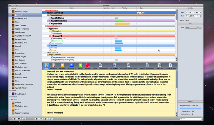
Task: Open the Notes attachment tab
Action: click(46, 66)
